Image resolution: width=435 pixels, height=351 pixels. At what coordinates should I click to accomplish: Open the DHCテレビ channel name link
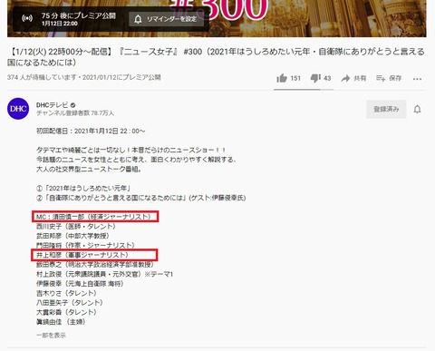point(52,105)
